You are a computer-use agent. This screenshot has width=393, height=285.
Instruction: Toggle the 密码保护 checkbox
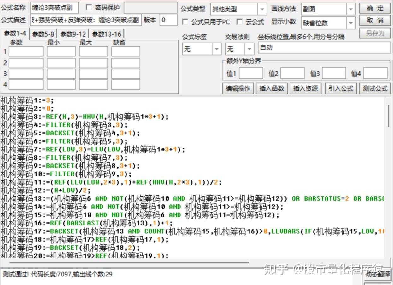89,8
